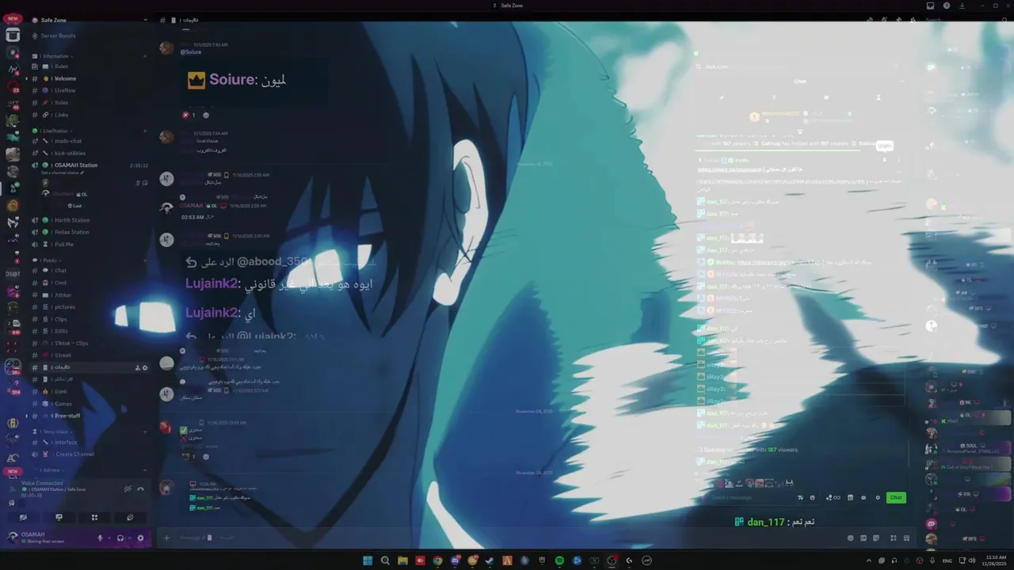Open User Settings gear
The height and width of the screenshot is (570, 1014).
point(140,538)
